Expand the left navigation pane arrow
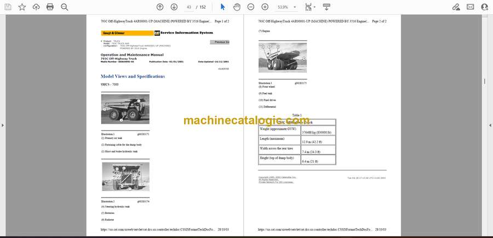The image size is (493, 238). (3, 125)
